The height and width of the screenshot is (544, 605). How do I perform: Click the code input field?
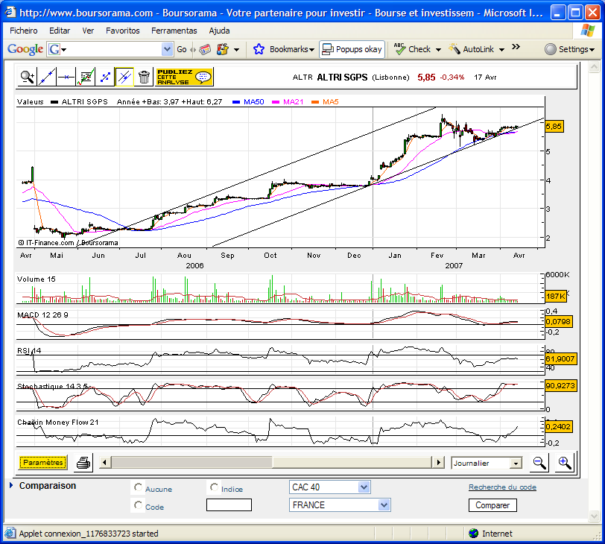point(229,505)
